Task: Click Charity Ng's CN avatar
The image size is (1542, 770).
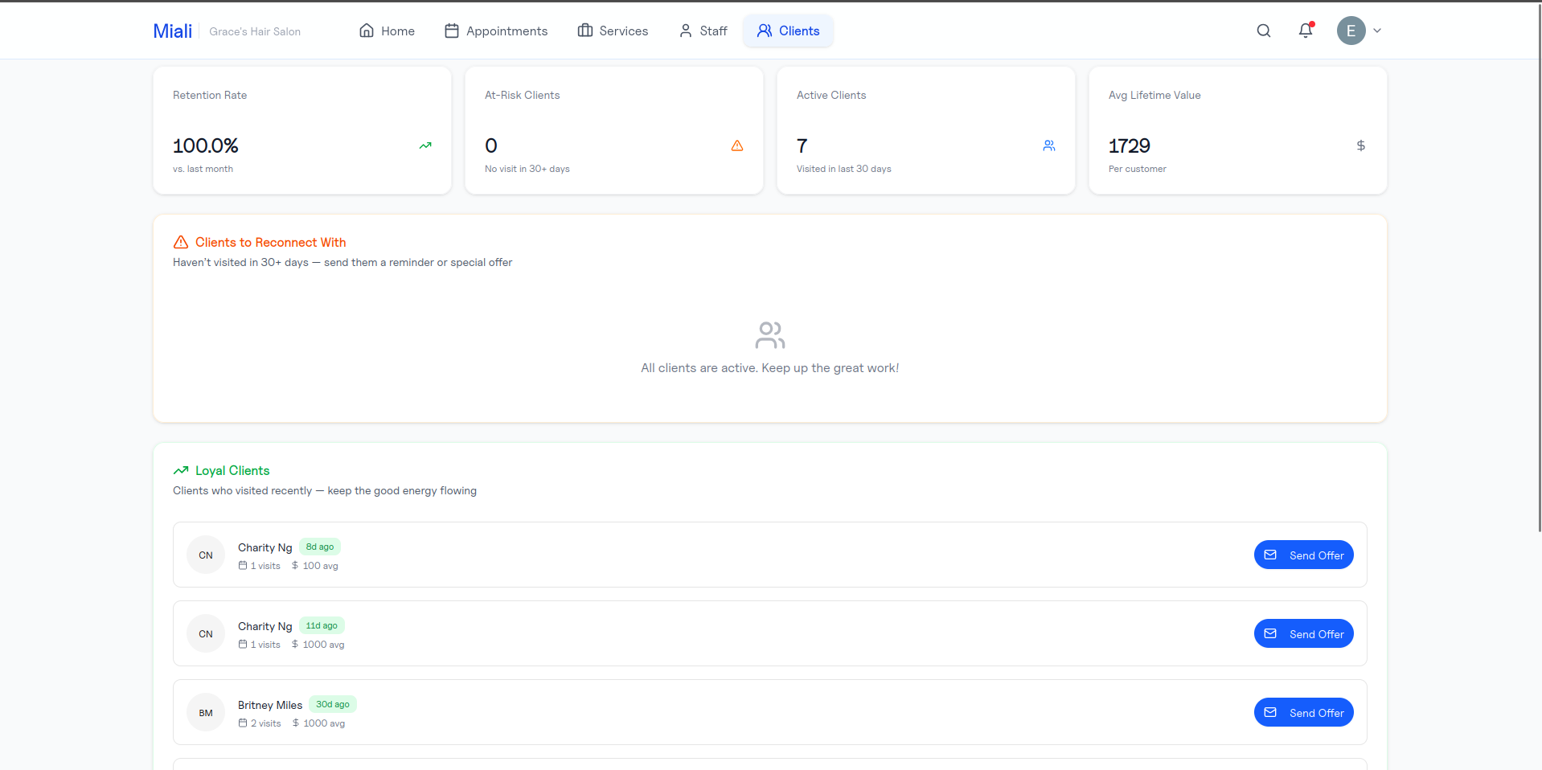Action: point(205,555)
